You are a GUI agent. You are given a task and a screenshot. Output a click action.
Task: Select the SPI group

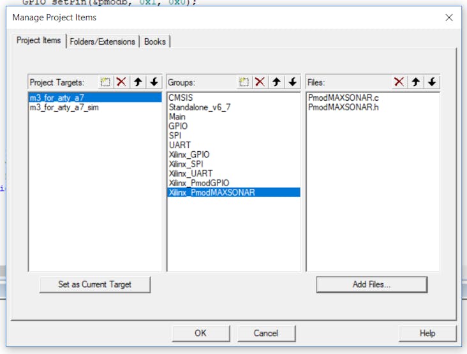coord(233,136)
